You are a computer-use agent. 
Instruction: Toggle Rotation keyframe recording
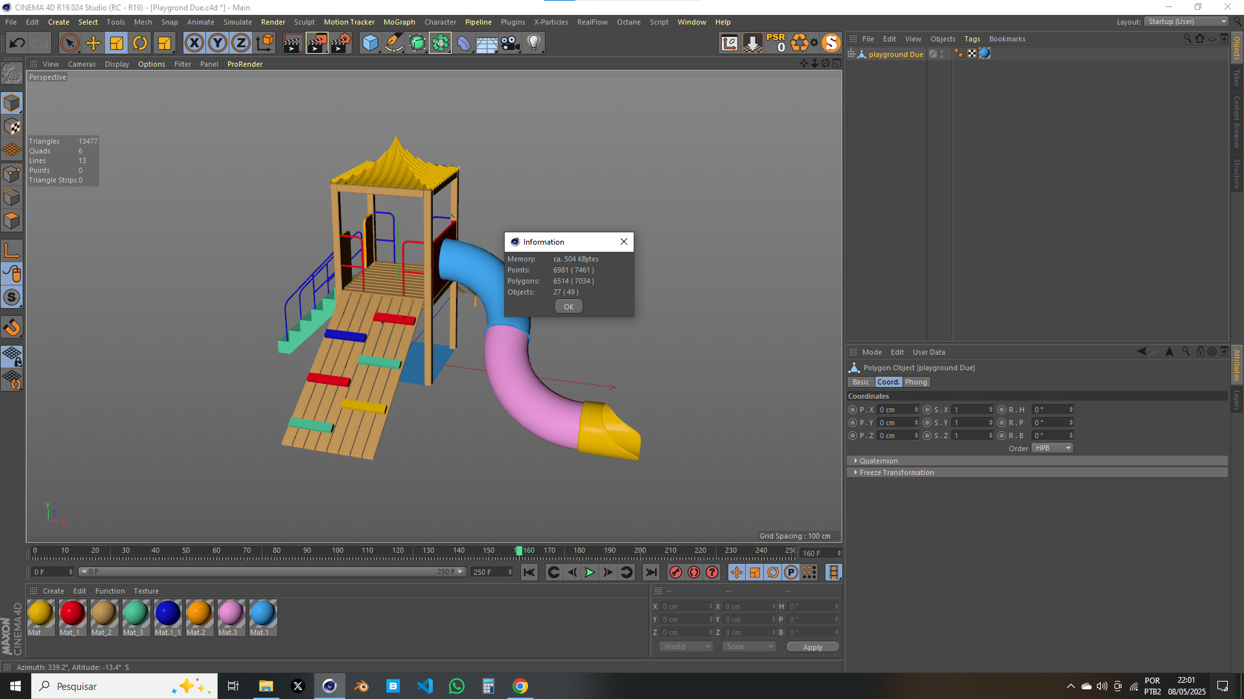tap(773, 572)
